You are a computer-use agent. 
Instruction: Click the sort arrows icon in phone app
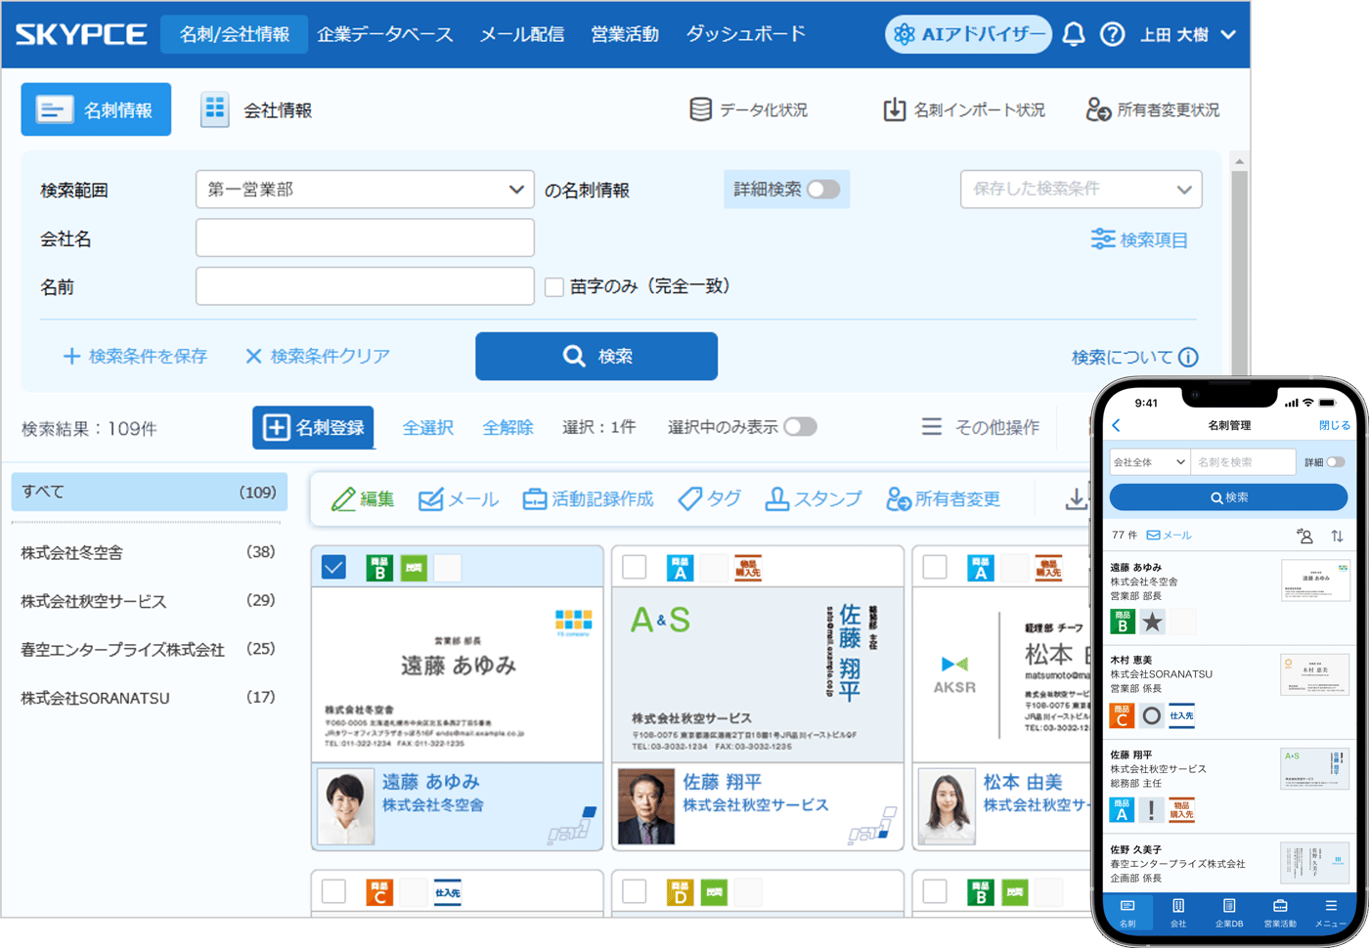(x=1337, y=536)
